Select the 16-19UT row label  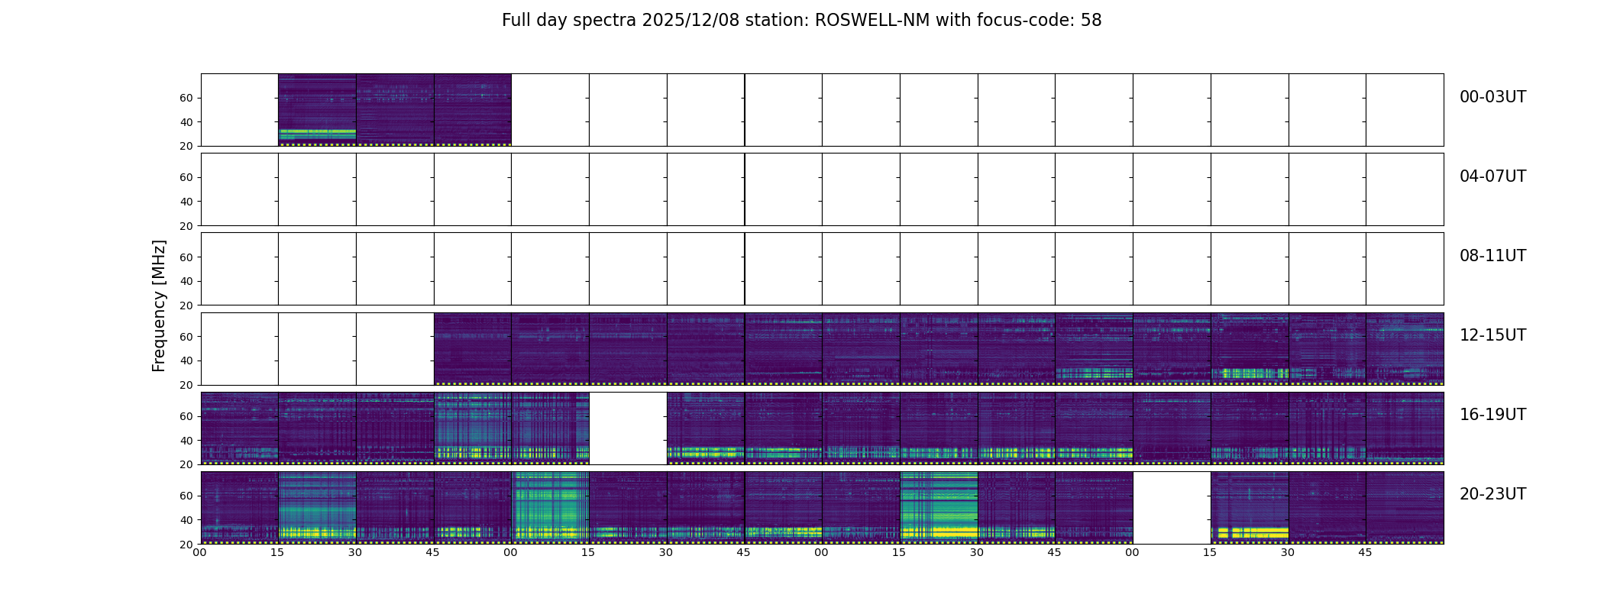tap(1492, 415)
